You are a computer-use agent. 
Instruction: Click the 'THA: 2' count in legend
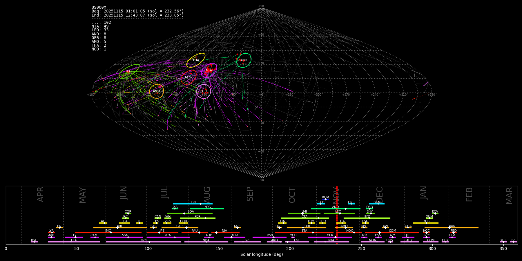(x=99, y=46)
